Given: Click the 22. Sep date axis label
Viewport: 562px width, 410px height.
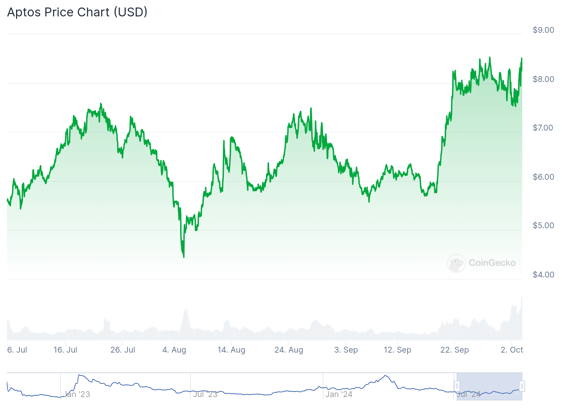Looking at the screenshot, I should coord(454,350).
